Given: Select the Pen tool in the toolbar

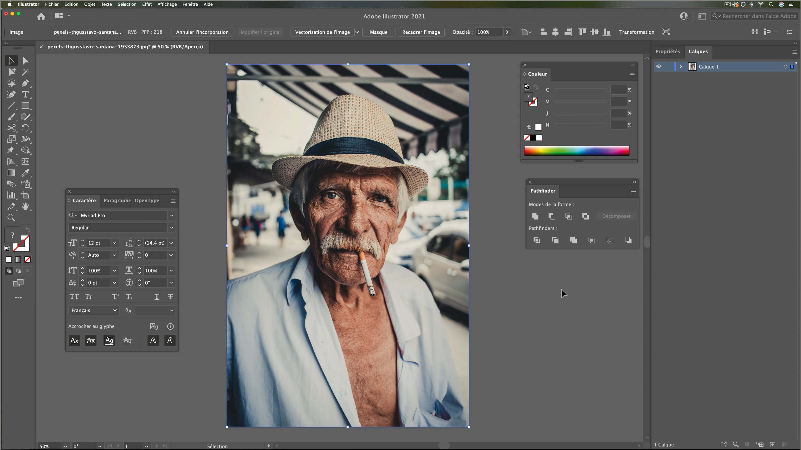Looking at the screenshot, I should pyautogui.click(x=25, y=83).
